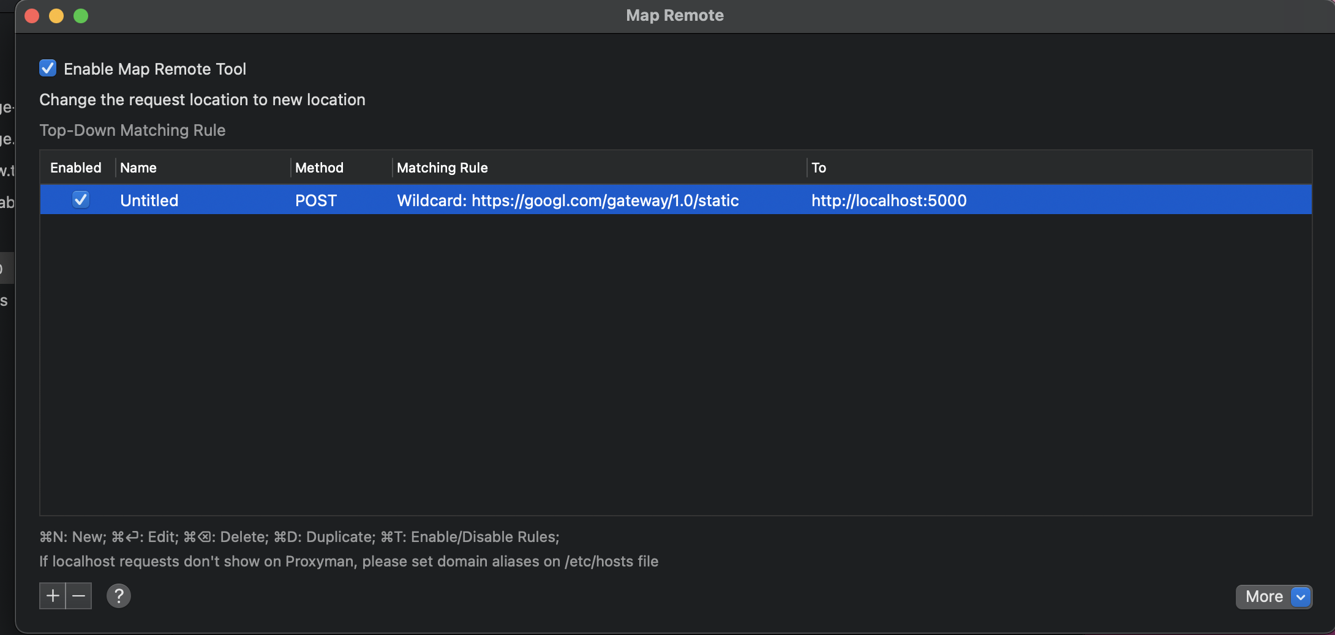Click the Matching Rule column header
This screenshot has height=635, width=1335.
pyautogui.click(x=442, y=167)
